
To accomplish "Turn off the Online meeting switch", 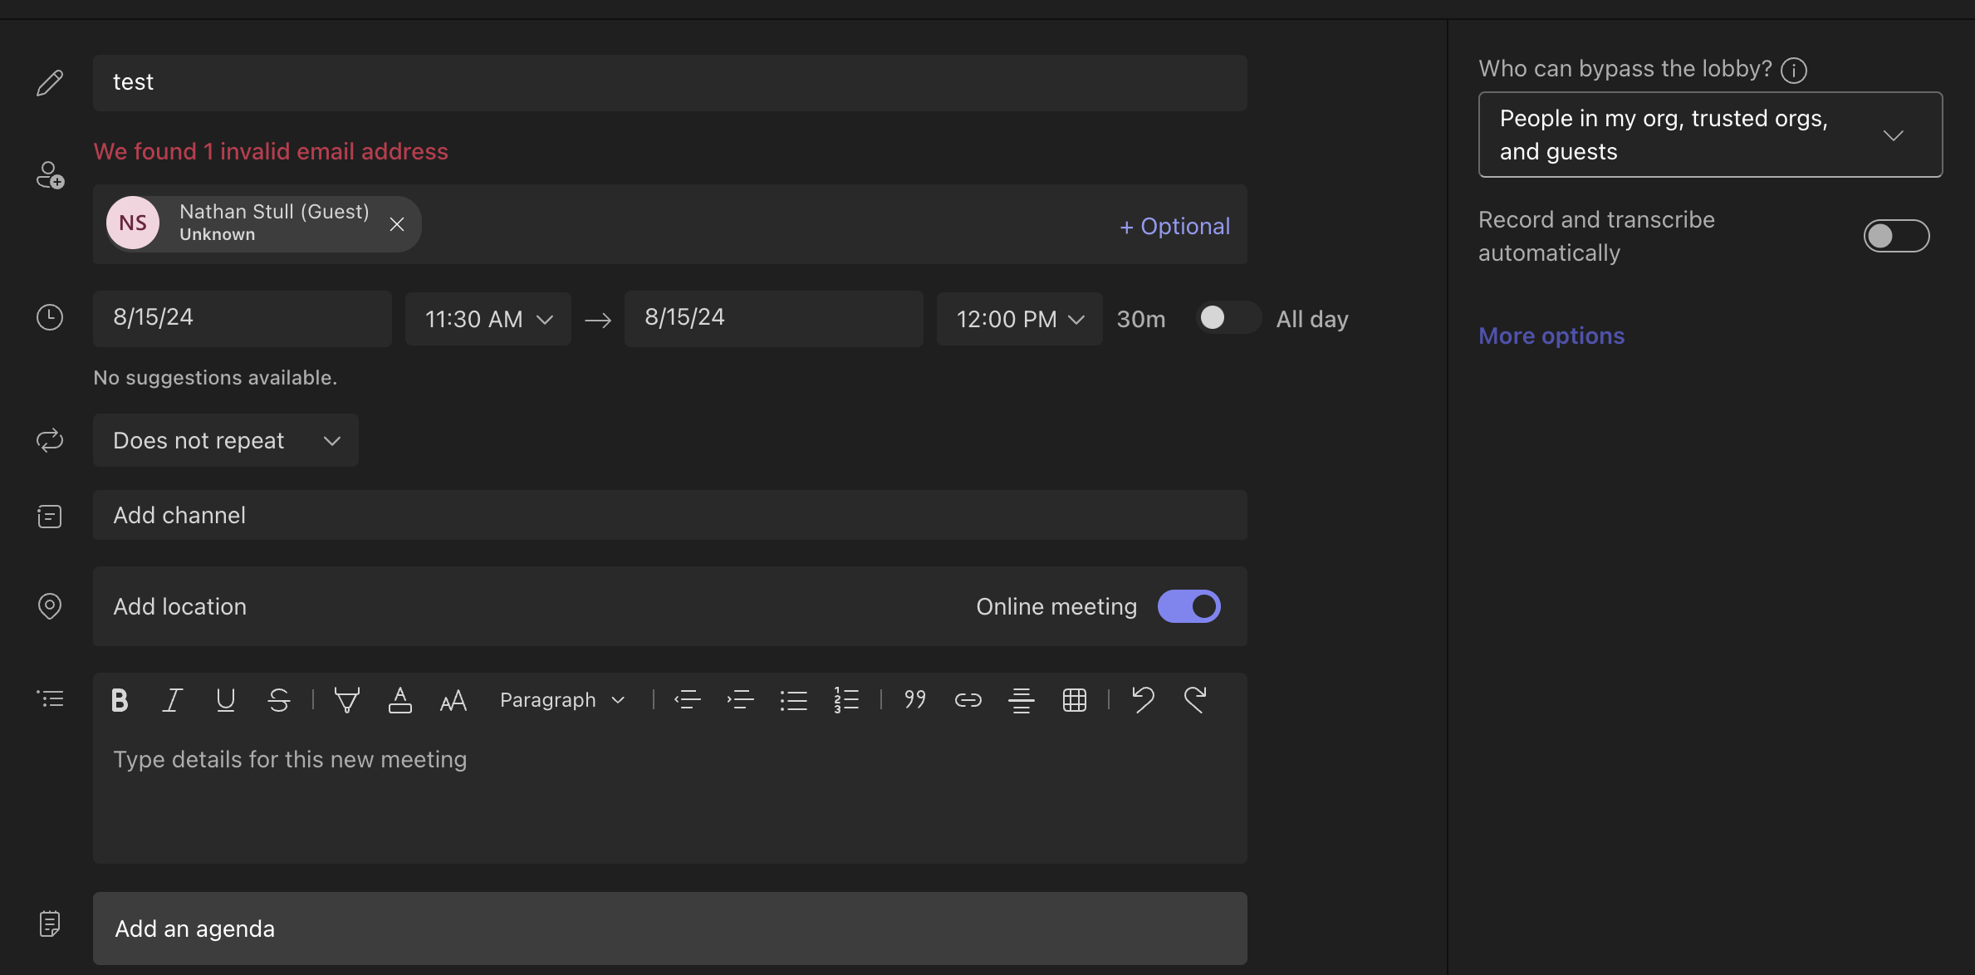I will 1188,606.
